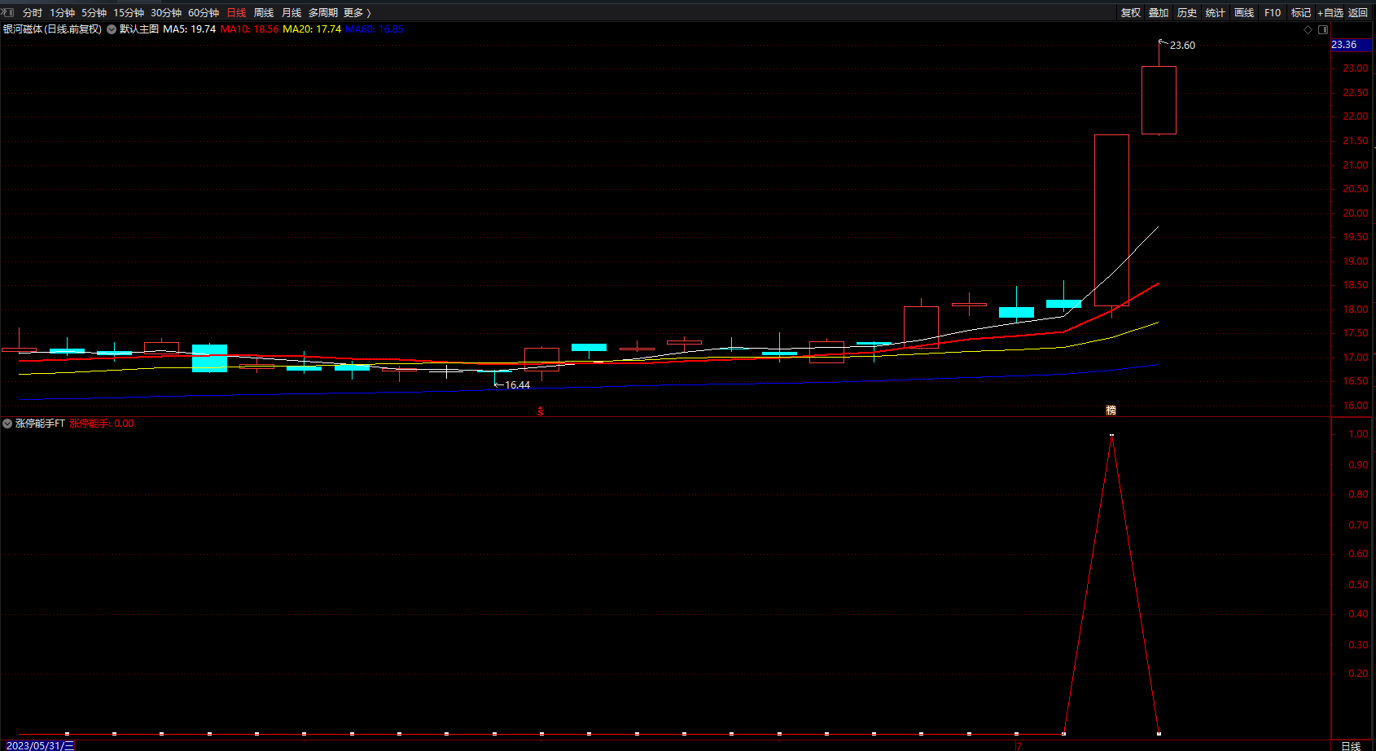
Task: Toggle the right side panel icon
Action: pyautogui.click(x=1323, y=29)
